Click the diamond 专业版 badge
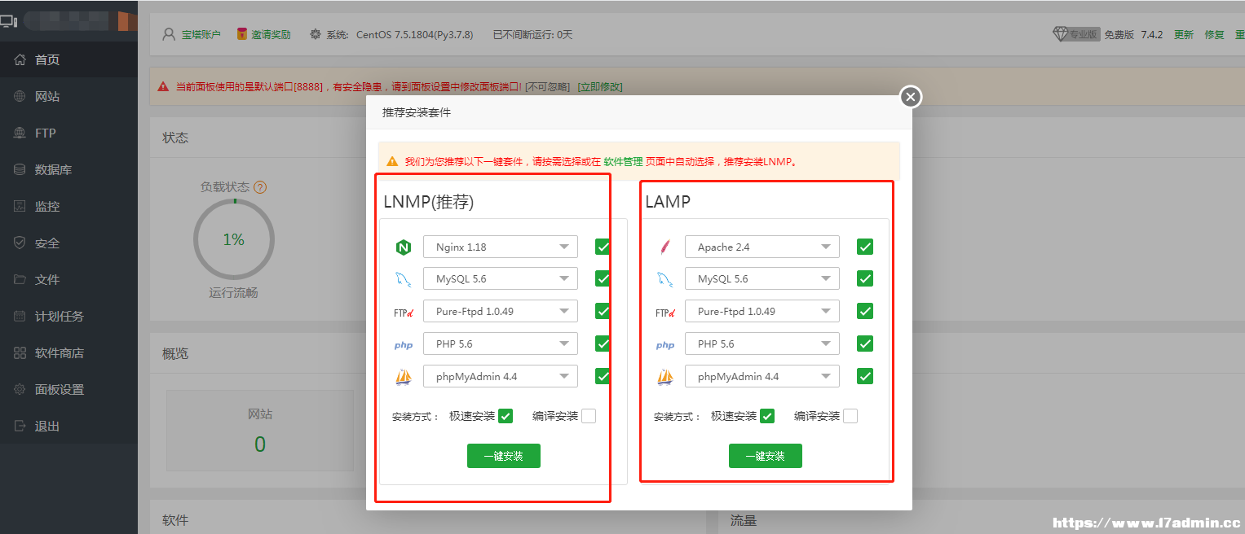 point(1076,34)
